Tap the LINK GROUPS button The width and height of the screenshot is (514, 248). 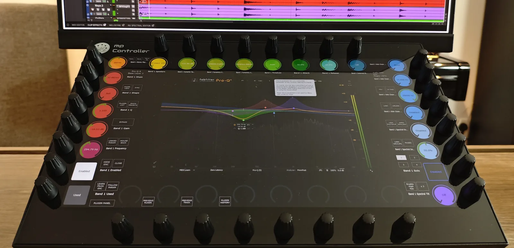pos(397,143)
